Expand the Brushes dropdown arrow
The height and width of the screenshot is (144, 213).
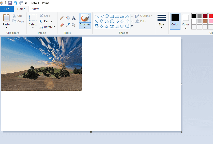click(85, 27)
